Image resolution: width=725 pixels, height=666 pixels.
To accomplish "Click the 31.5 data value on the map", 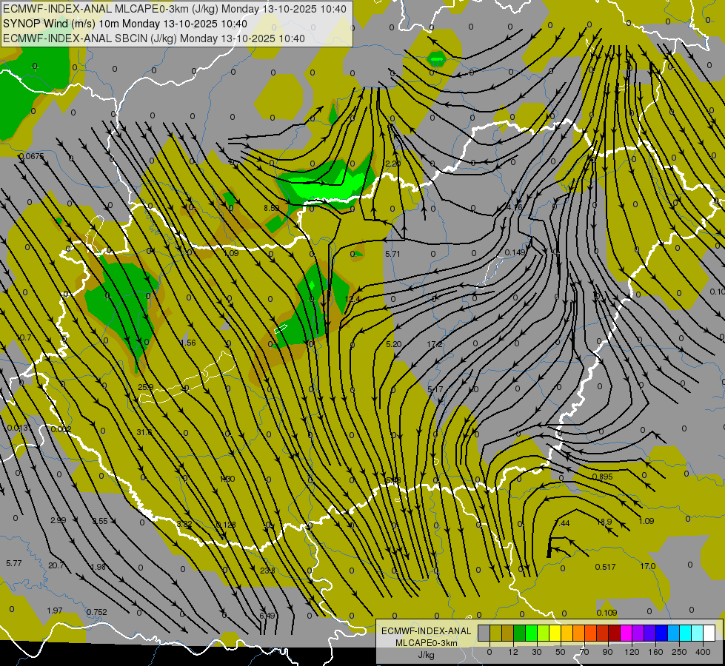I will pyautogui.click(x=144, y=432).
